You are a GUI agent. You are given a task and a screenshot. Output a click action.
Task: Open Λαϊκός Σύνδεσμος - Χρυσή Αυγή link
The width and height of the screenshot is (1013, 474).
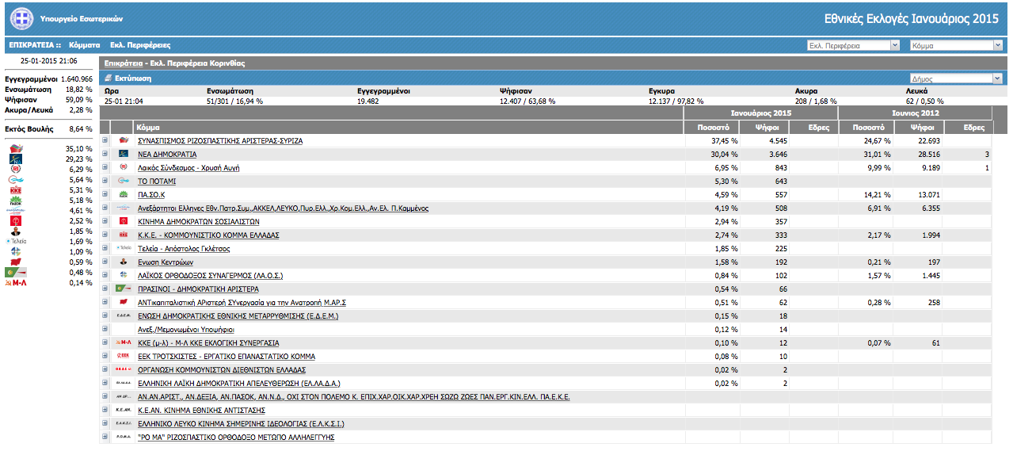point(189,168)
